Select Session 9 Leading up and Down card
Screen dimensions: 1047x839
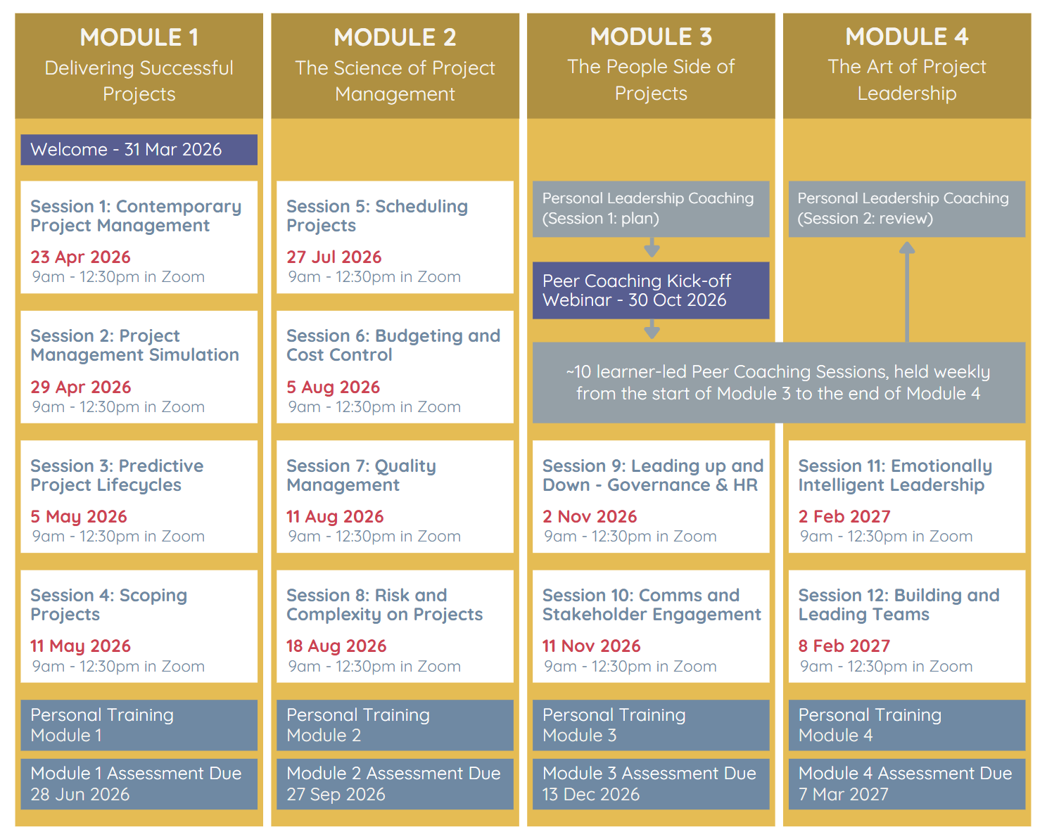pyautogui.click(x=651, y=497)
